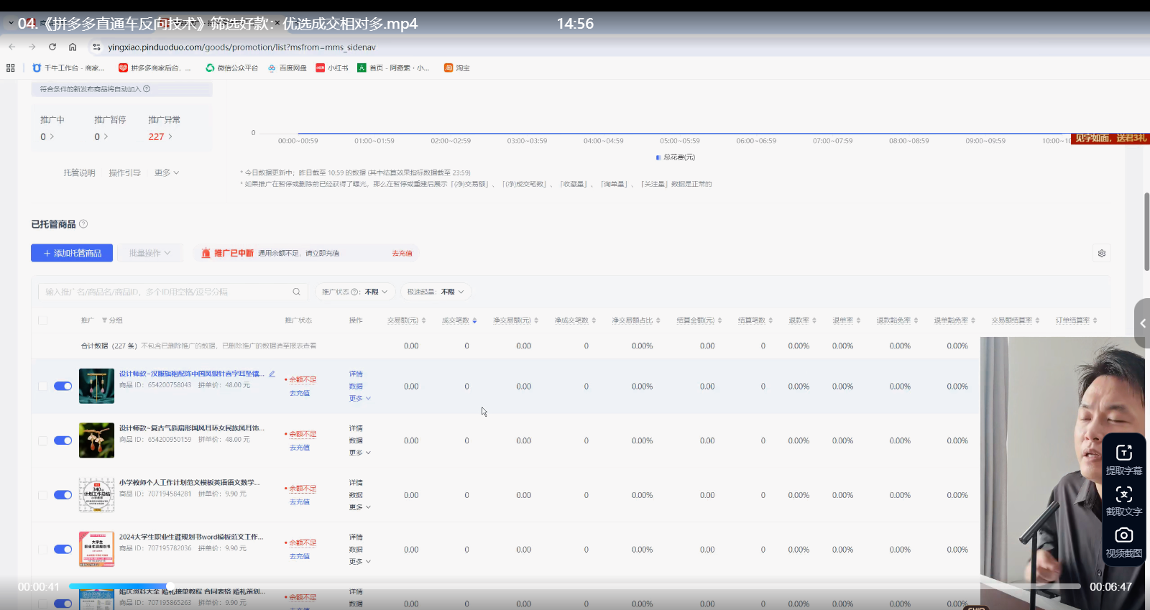Click the 视频截图 video screenshot icon

click(1123, 536)
